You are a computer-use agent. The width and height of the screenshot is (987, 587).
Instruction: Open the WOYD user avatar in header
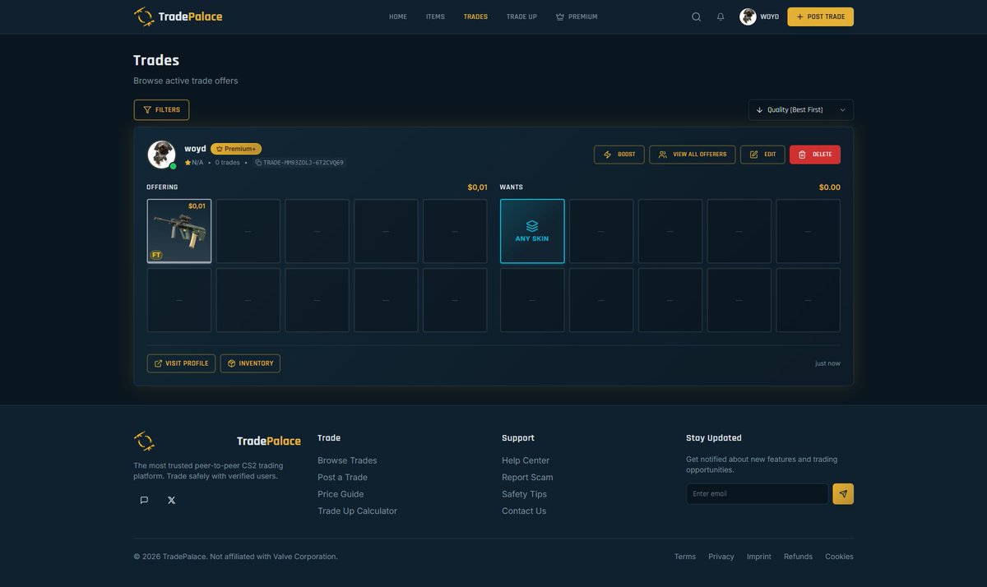coord(748,16)
